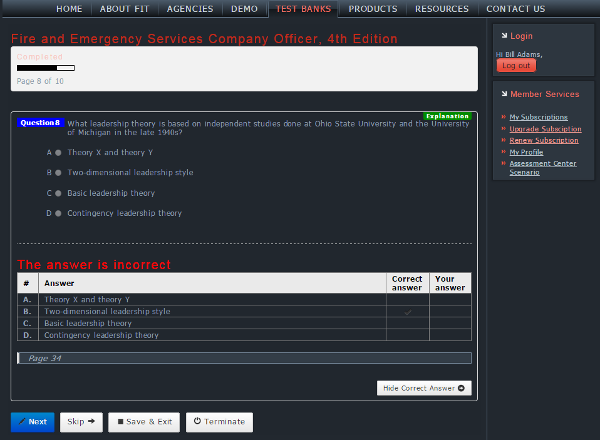
Task: Open the green Explanation tag
Action: point(447,116)
